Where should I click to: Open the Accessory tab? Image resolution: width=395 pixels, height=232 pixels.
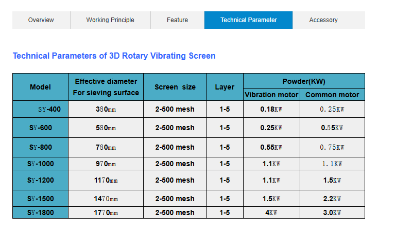pyautogui.click(x=323, y=20)
